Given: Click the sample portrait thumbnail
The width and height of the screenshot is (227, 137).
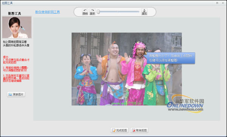Looking at the screenshot, I should [x=17, y=27].
